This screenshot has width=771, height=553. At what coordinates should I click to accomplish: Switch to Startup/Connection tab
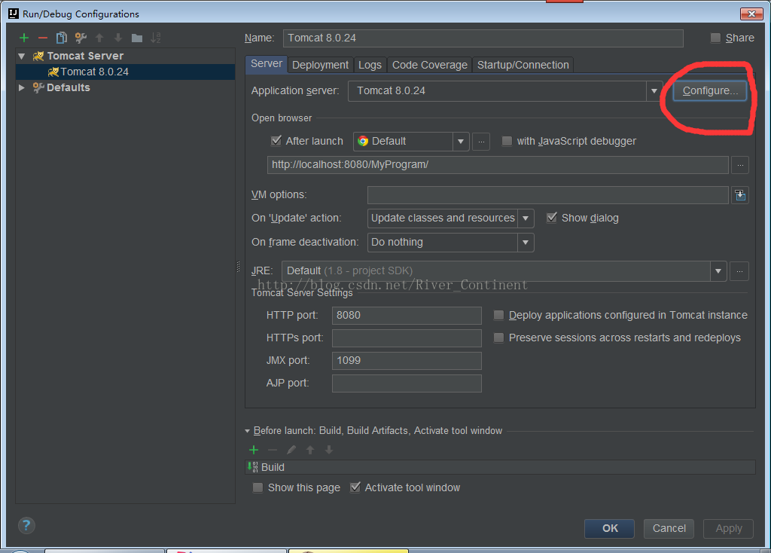tap(523, 65)
